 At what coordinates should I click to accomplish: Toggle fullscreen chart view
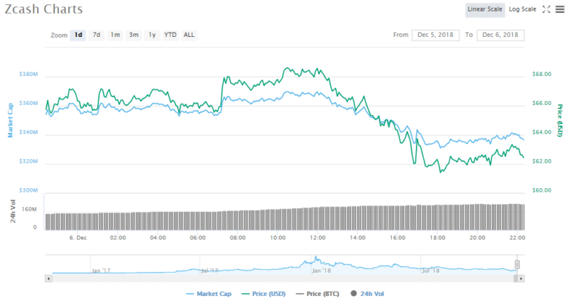[x=546, y=9]
